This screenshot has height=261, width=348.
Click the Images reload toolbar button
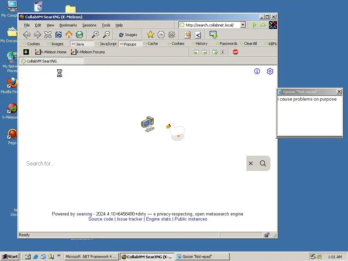tap(128, 35)
